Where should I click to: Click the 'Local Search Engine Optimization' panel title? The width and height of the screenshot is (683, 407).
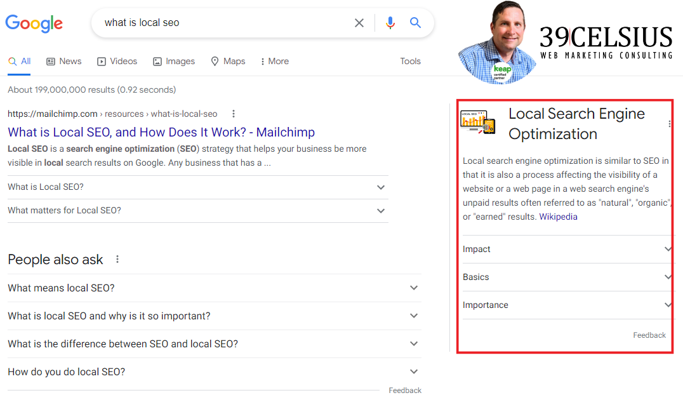point(576,124)
